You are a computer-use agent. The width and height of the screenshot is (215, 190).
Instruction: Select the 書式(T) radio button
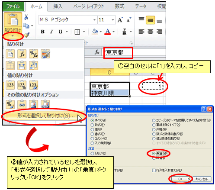(x=92, y=134)
